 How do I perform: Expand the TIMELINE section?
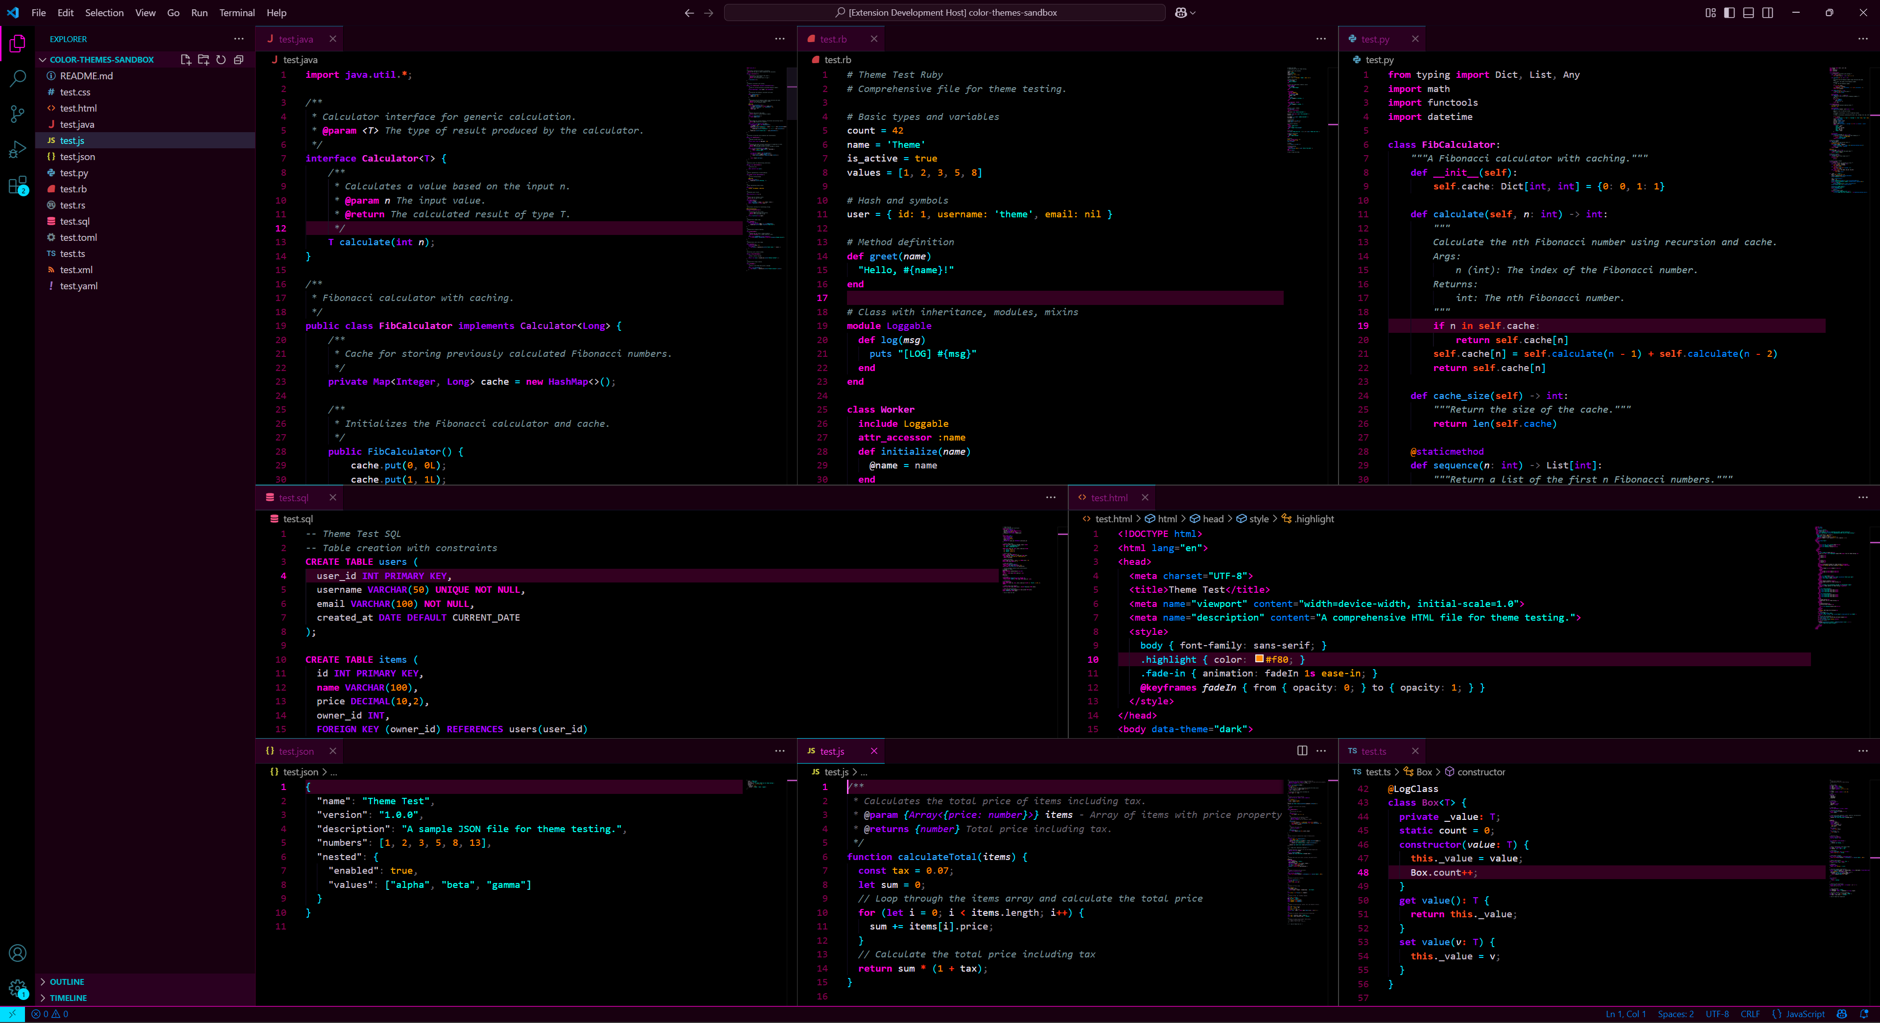(68, 998)
